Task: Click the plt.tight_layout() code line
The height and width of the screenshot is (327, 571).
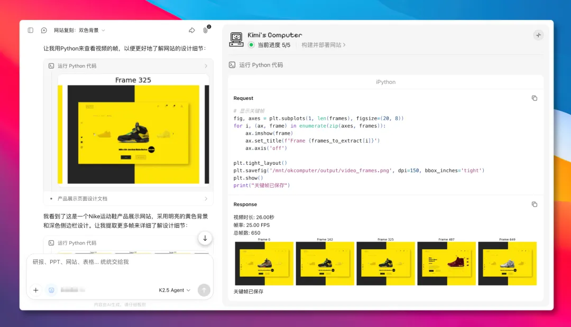Action: click(260, 163)
